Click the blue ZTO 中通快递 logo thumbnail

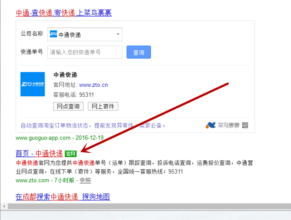33,84
